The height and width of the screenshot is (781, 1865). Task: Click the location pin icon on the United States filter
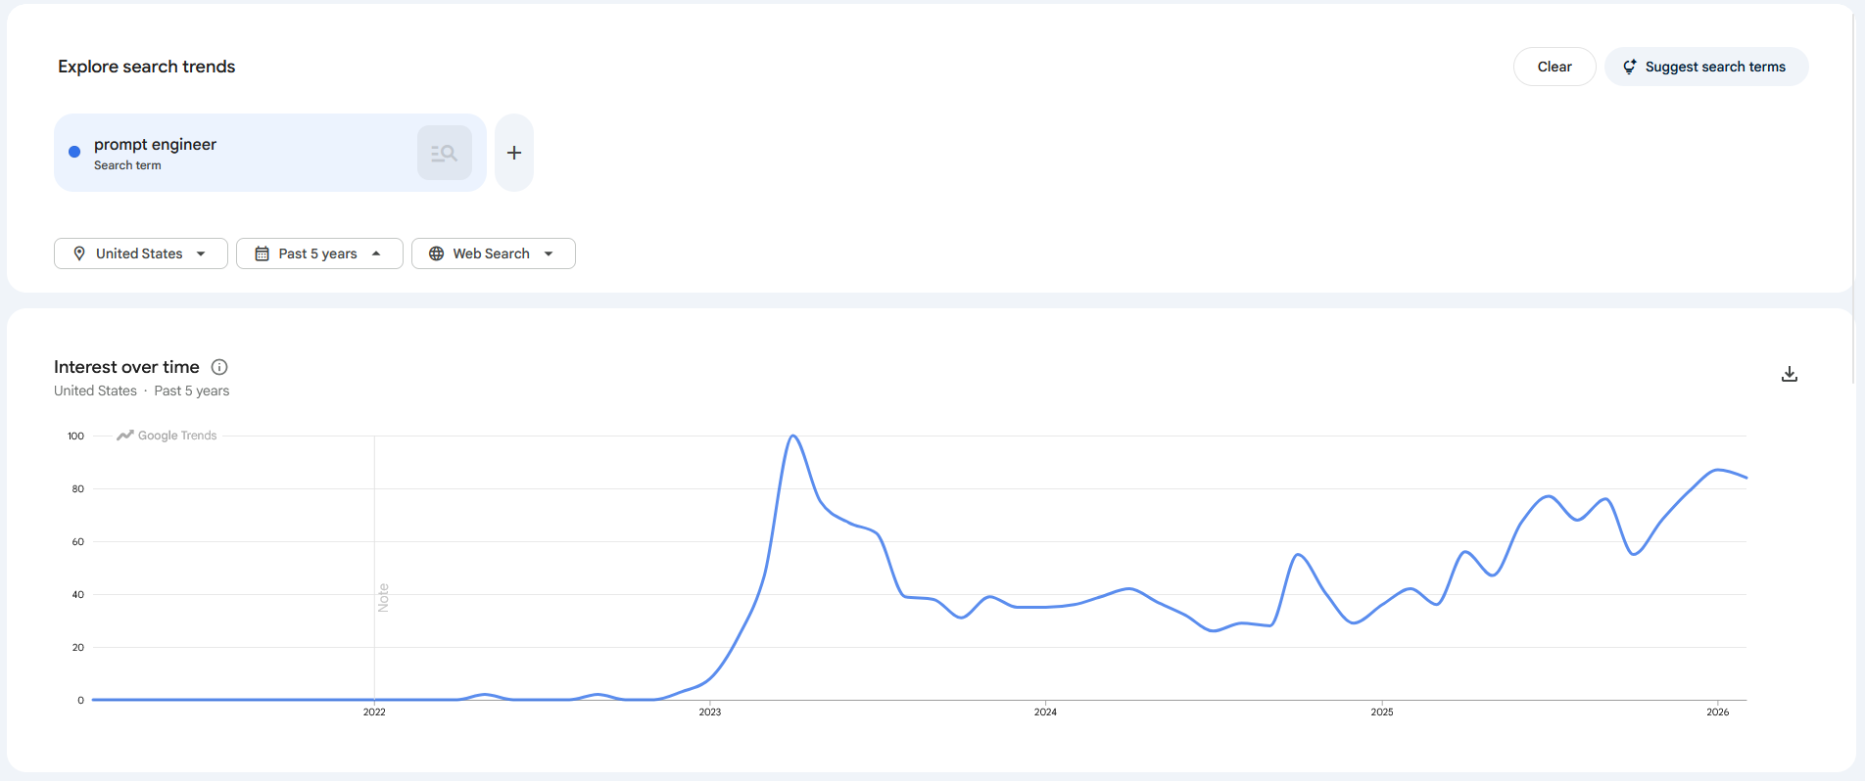click(79, 253)
